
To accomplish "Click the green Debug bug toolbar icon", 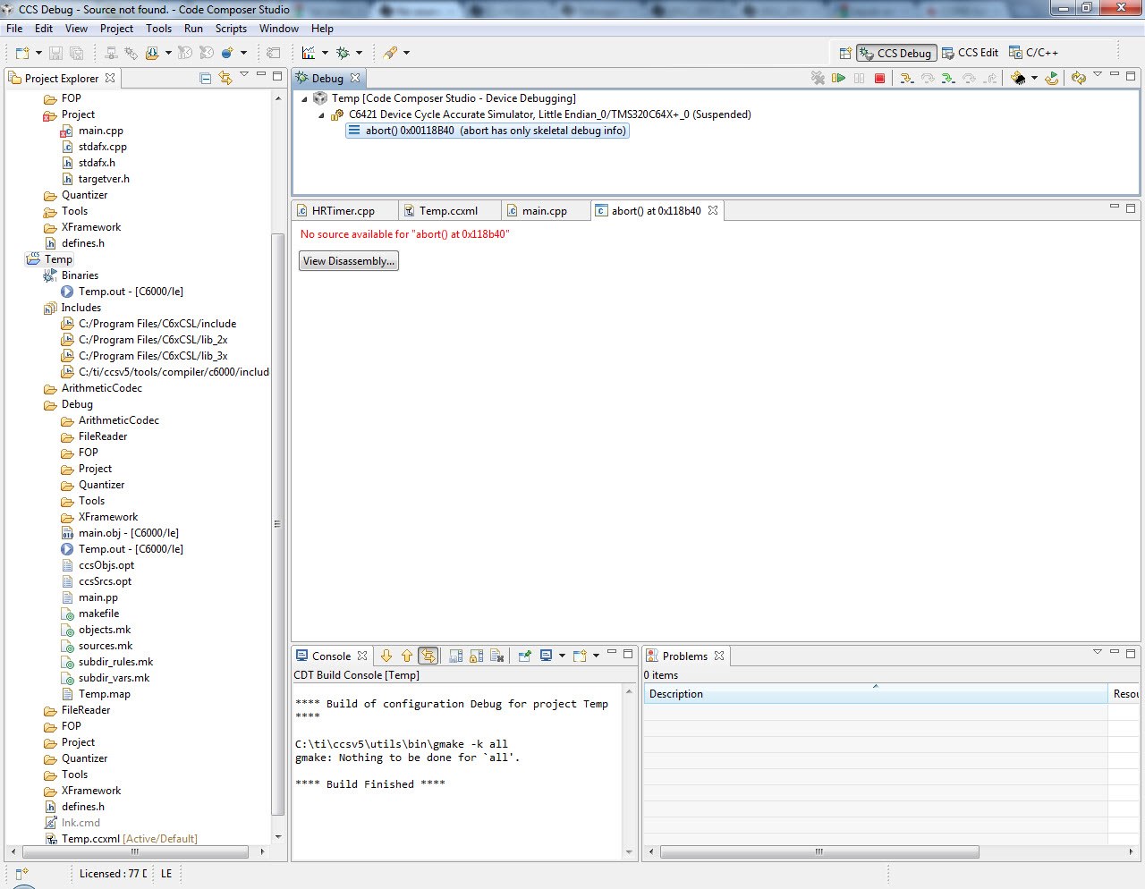I will pyautogui.click(x=343, y=53).
